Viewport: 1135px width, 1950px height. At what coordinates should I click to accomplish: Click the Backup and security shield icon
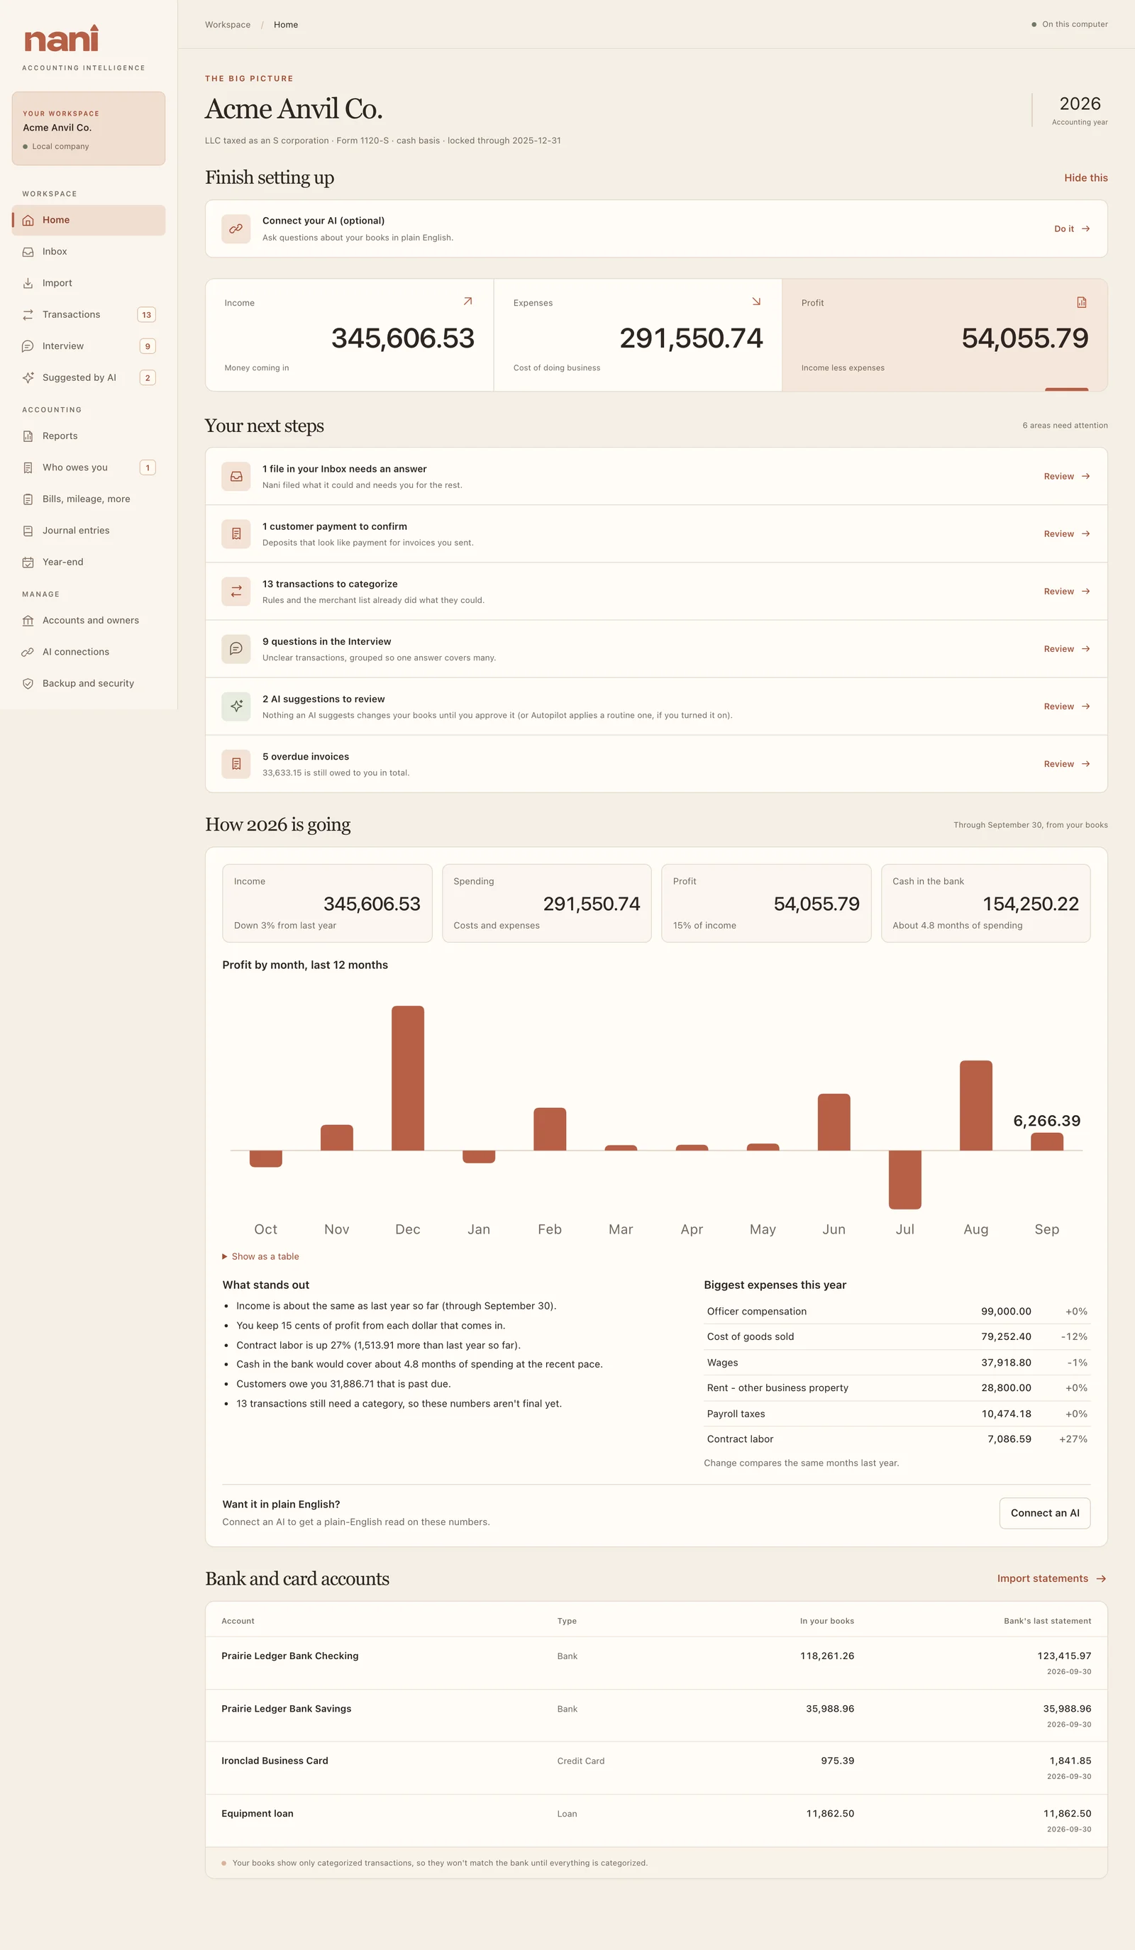tap(28, 684)
